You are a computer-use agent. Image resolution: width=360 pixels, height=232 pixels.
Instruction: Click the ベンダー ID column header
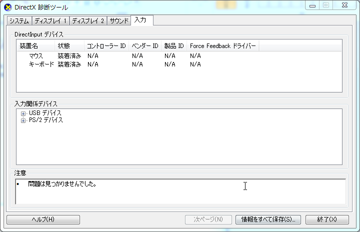pos(145,45)
